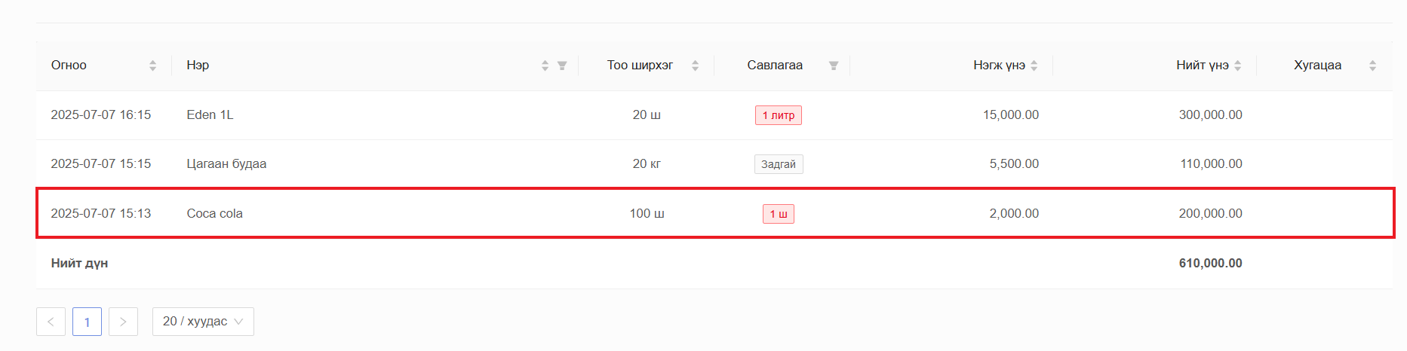This screenshot has height=351, width=1407.
Task: Sort table by Огноо column icon
Action: [x=152, y=66]
